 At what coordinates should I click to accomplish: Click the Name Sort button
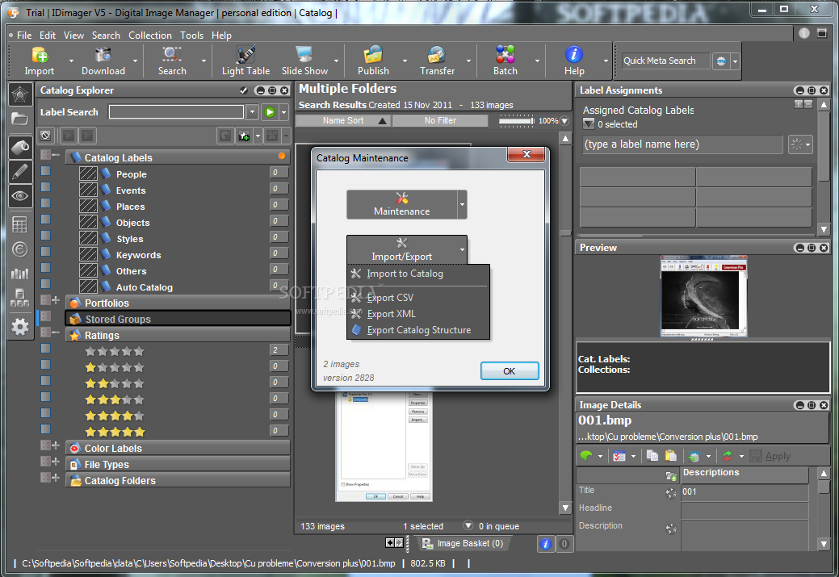(x=343, y=121)
